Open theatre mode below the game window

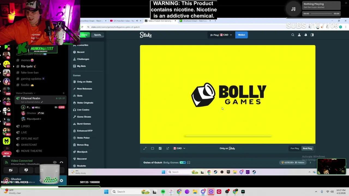(x=152, y=148)
